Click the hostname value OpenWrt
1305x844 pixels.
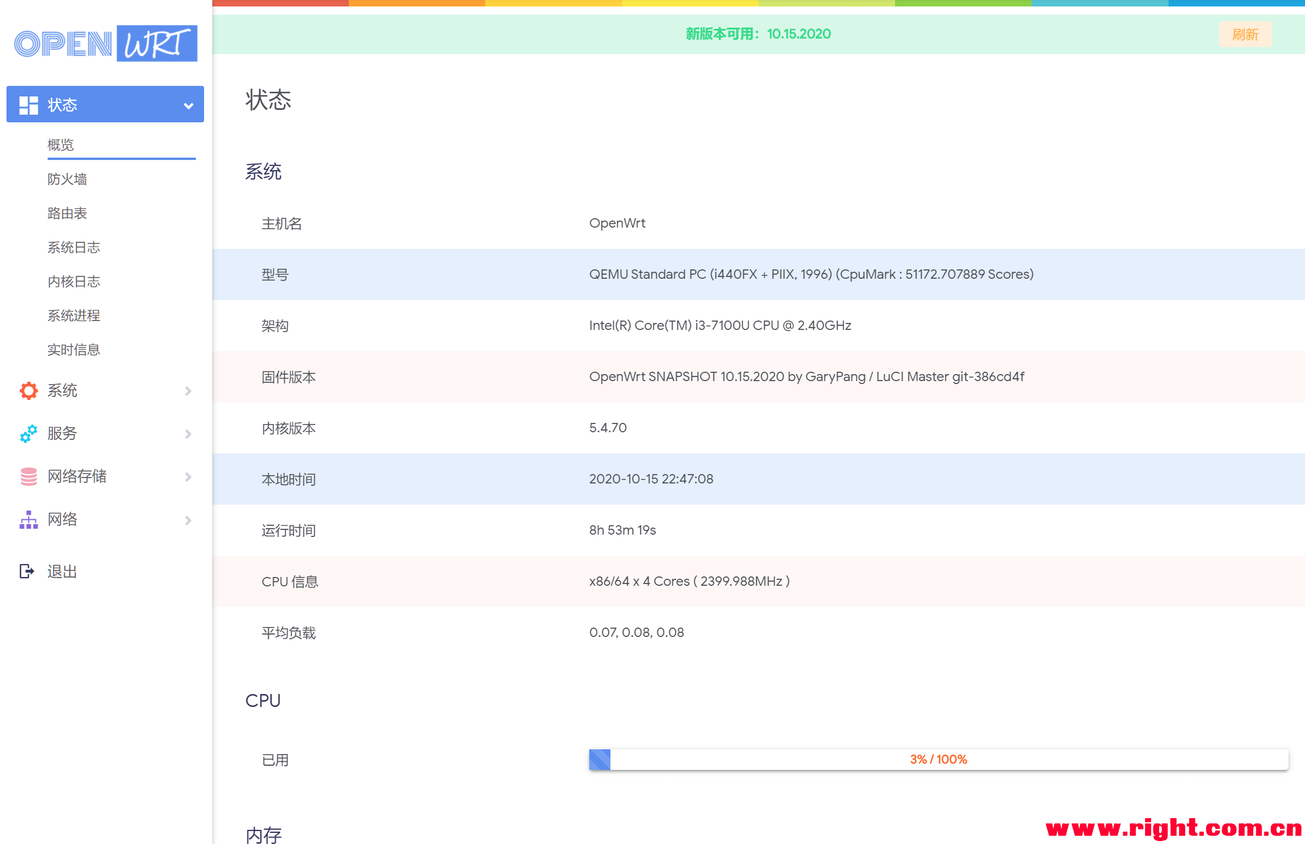(x=617, y=223)
